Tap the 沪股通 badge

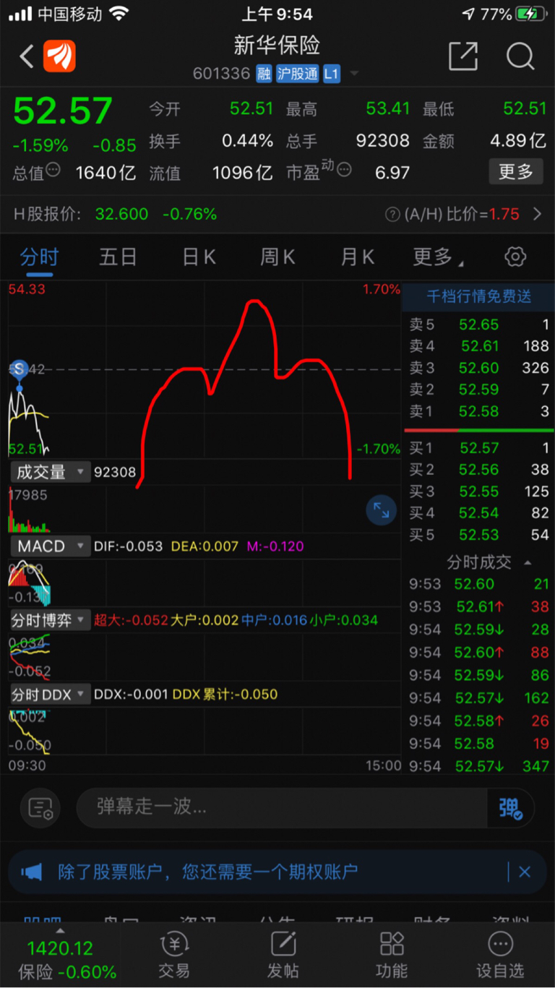[x=297, y=74]
